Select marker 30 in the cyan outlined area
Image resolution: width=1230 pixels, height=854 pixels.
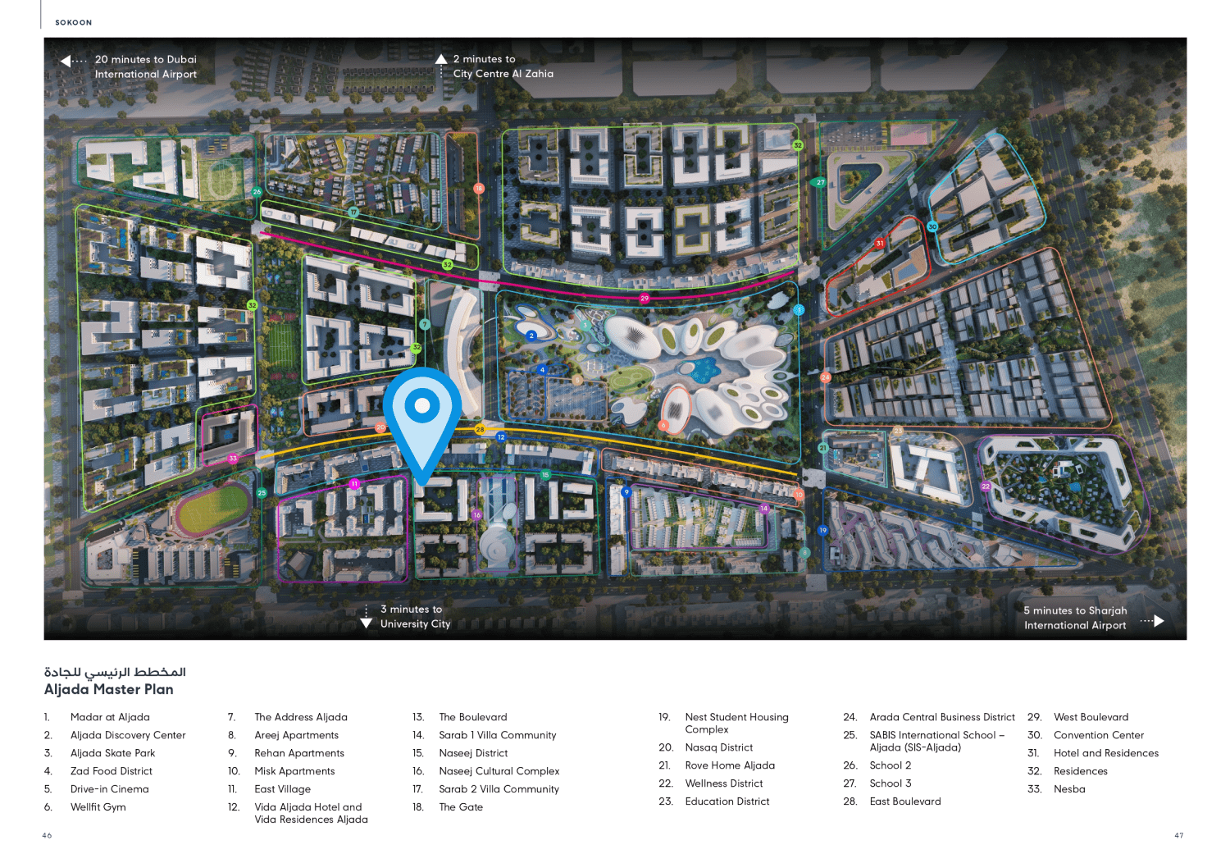pyautogui.click(x=931, y=226)
